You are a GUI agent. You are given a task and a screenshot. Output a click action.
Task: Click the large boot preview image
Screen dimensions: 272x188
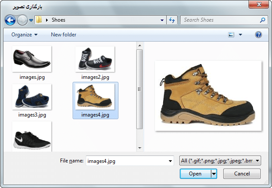tap(208, 95)
